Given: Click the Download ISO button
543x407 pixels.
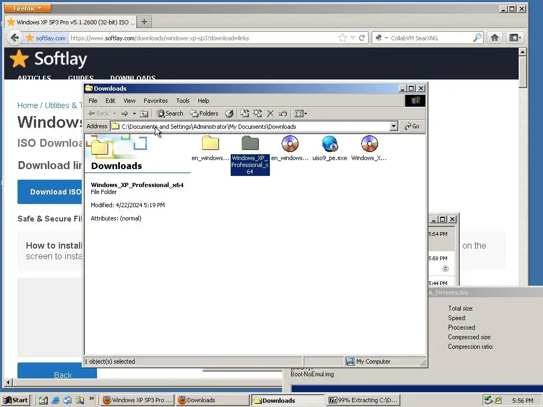Looking at the screenshot, I should [50, 192].
